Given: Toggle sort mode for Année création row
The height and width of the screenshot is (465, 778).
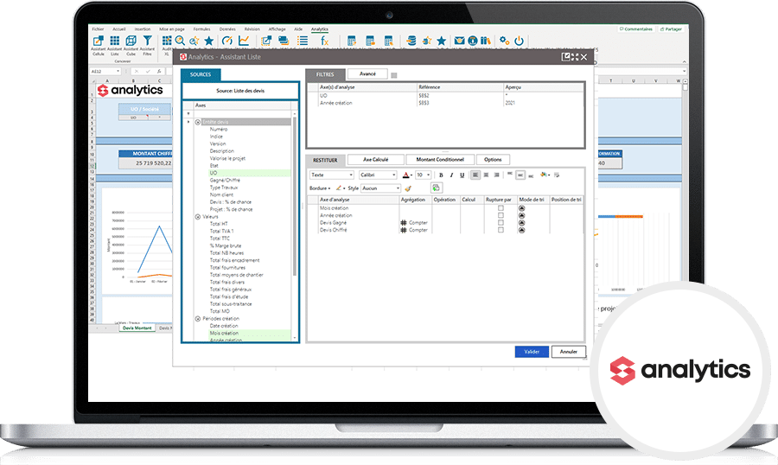Looking at the screenshot, I should click(x=521, y=215).
